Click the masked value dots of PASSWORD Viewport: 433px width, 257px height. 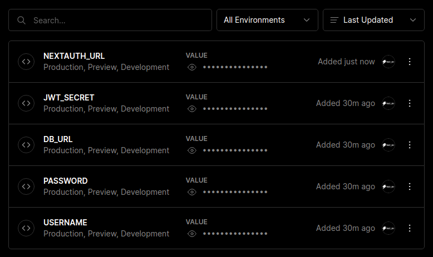click(x=235, y=192)
